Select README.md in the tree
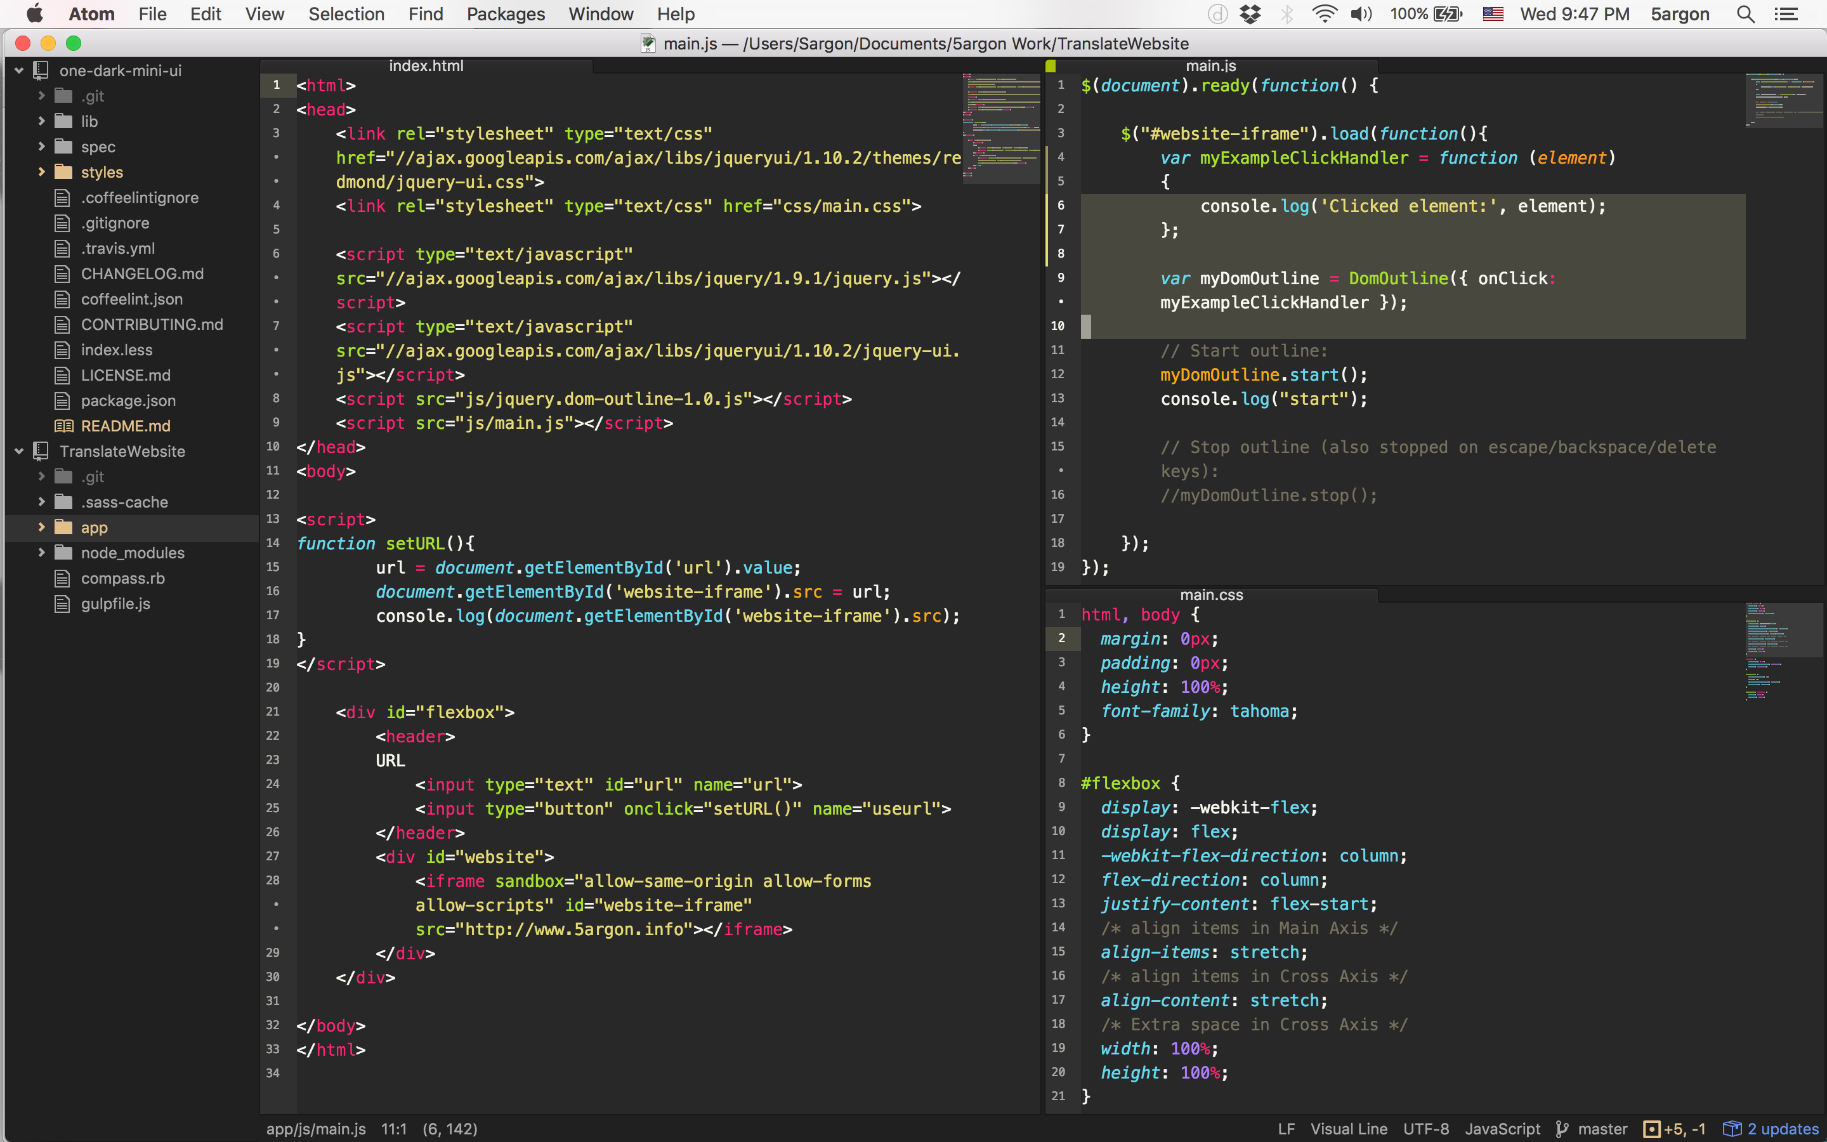 126,426
